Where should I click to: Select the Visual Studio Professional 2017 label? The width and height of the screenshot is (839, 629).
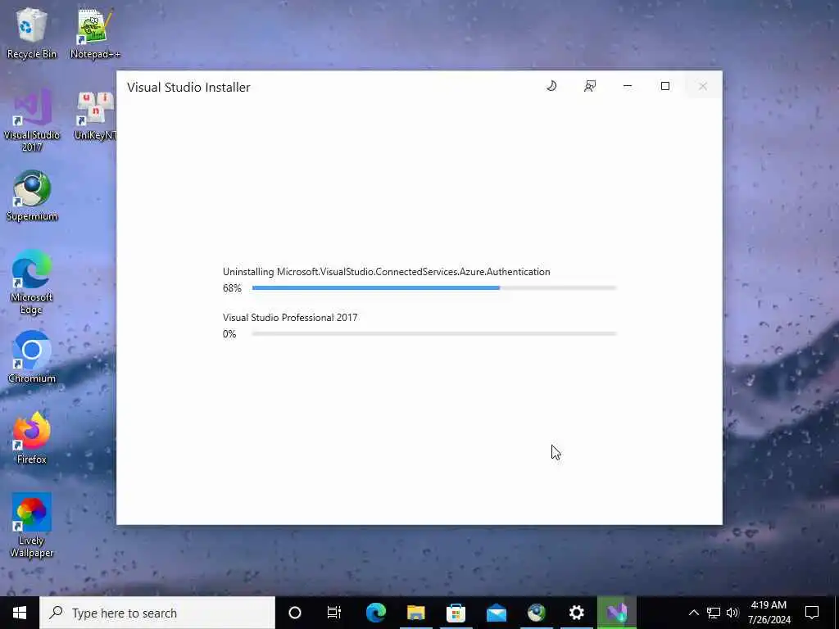[290, 318]
